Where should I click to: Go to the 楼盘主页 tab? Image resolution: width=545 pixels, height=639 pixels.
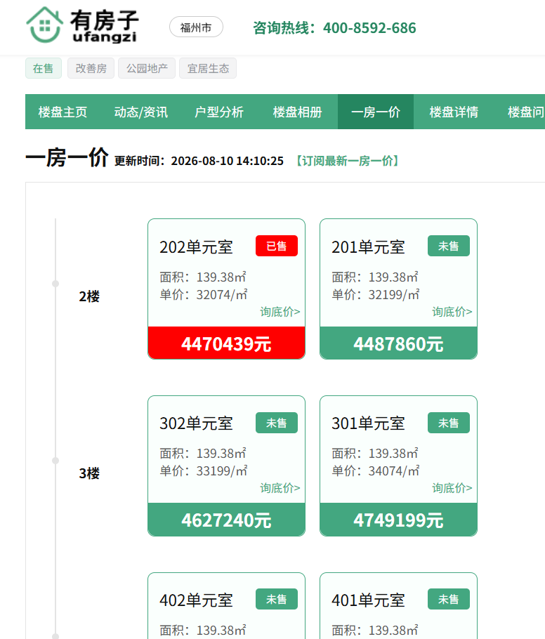click(x=63, y=112)
